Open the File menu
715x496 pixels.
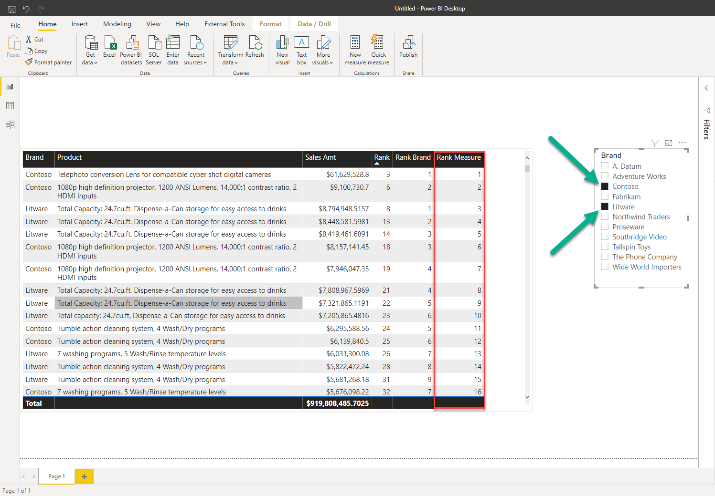pos(16,25)
